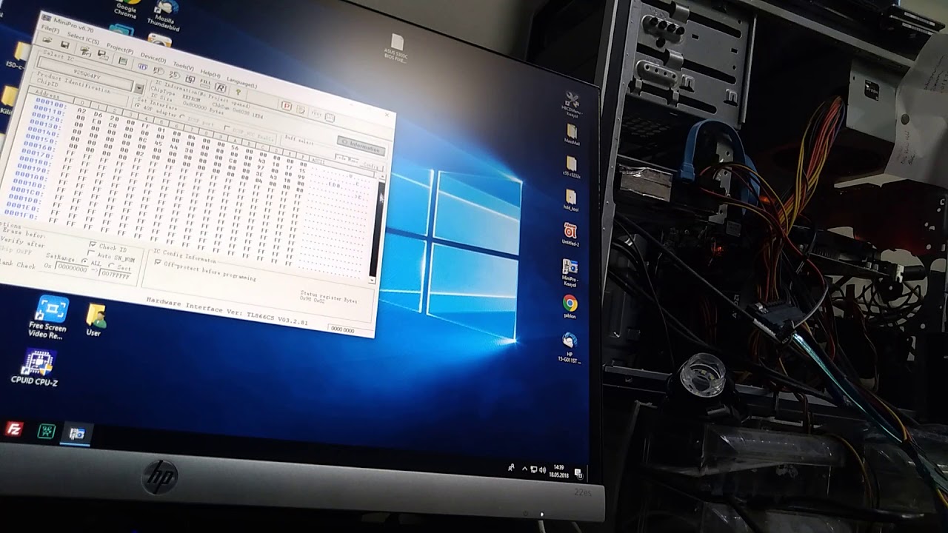Open the hdd_tool folder
The width and height of the screenshot is (948, 533).
point(571,200)
